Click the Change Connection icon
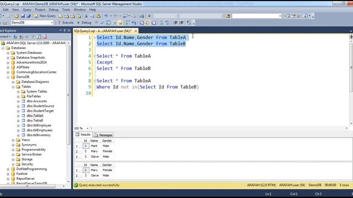Image resolution: width=353 pixels, height=198 pixels. click(5, 23)
